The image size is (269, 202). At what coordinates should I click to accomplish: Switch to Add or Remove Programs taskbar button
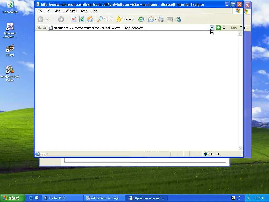coord(104,198)
